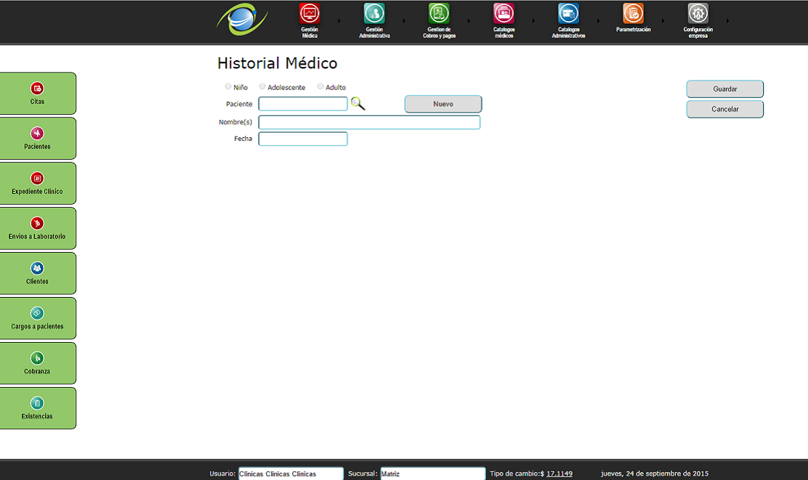The width and height of the screenshot is (808, 480).
Task: Expand arrow next to Configuración empresa
Action: (x=728, y=21)
